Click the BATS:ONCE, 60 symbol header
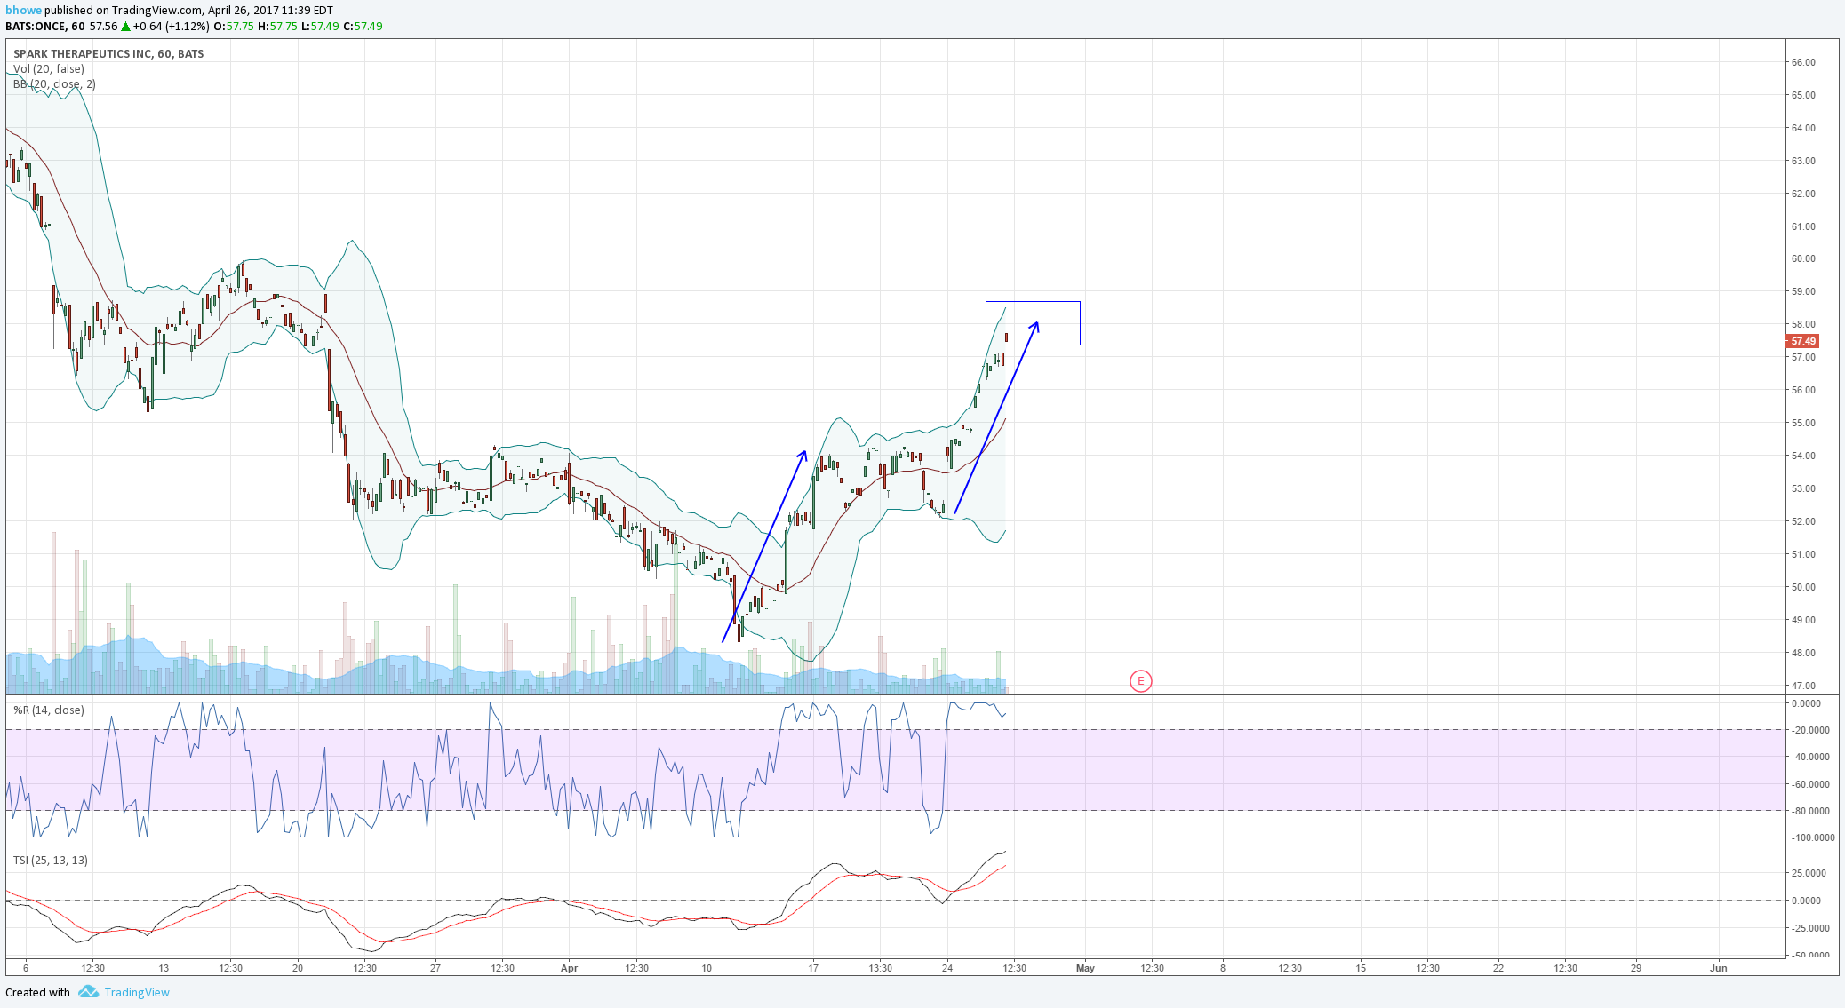Screen dimensions: 1845x1008 point(45,27)
